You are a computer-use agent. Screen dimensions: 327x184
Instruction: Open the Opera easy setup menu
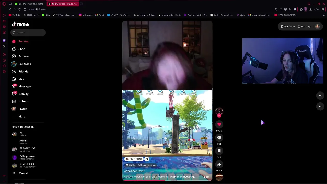tap(323, 9)
